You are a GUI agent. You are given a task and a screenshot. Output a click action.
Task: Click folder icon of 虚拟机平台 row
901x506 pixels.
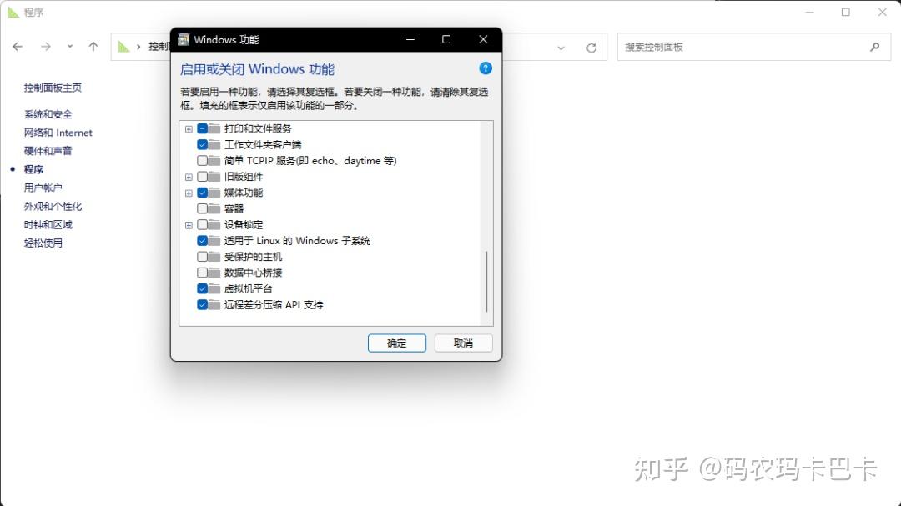(214, 289)
